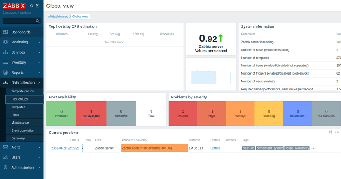This screenshot has height=179, width=341.
Task: Click the problem duration 1M 3d 11h
Action: (196, 148)
